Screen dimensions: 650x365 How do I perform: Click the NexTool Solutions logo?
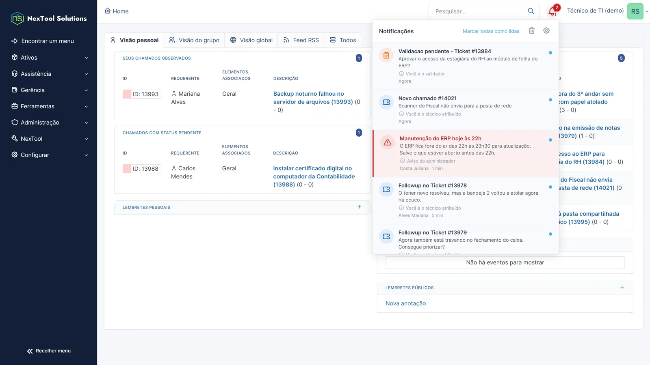[x=49, y=18]
